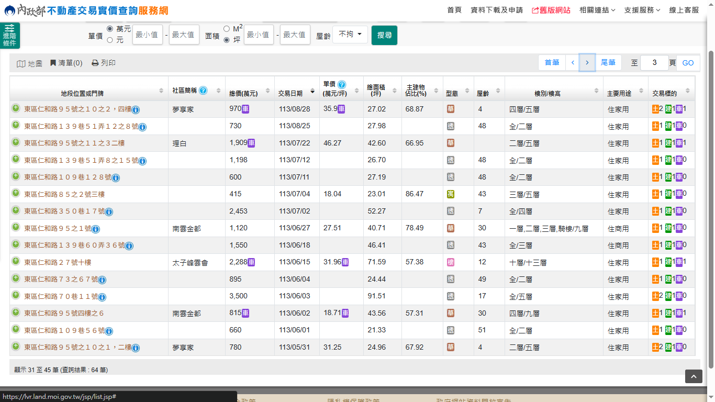Select the 元 unit price radio button
715x402 pixels.
pyautogui.click(x=110, y=40)
